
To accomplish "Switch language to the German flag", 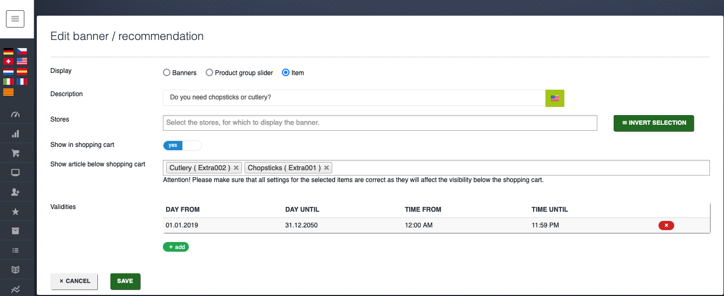I will 8,51.
